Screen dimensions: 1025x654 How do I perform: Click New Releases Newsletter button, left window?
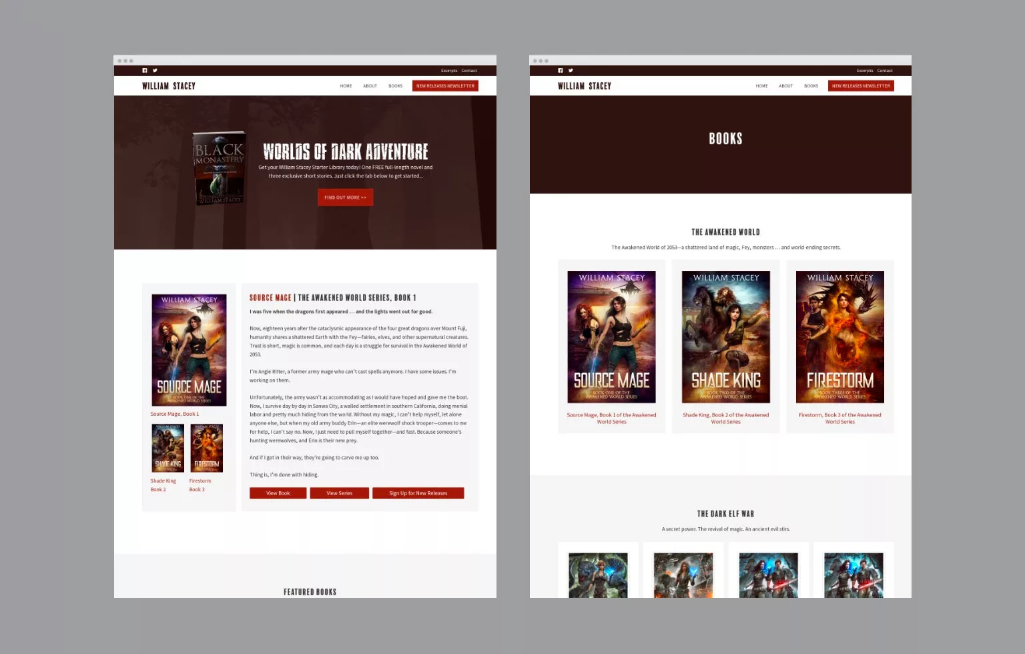coord(445,86)
